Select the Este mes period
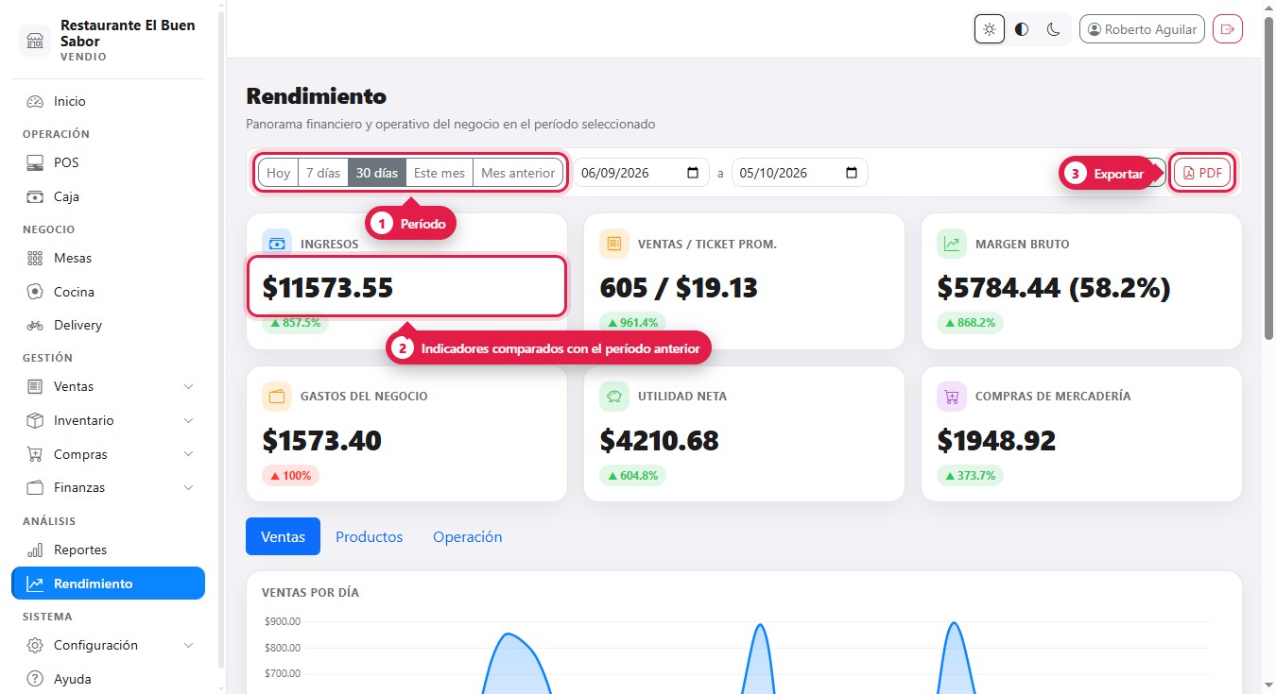This screenshot has width=1276, height=694. point(440,173)
